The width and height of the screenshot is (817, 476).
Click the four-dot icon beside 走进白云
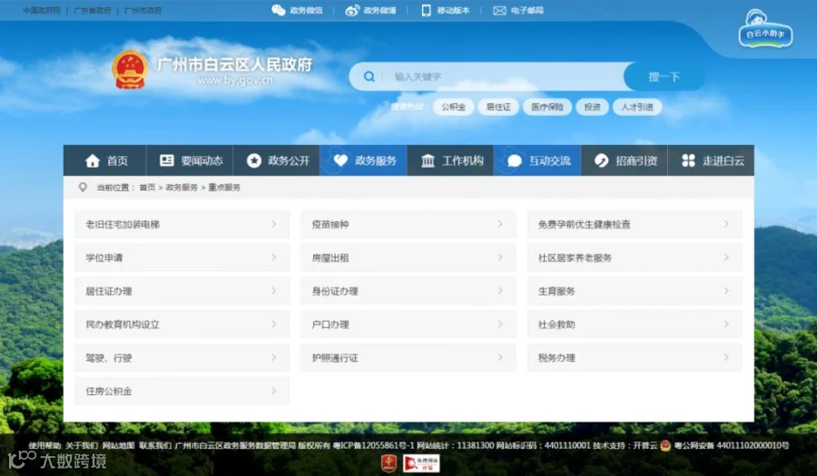(x=688, y=160)
